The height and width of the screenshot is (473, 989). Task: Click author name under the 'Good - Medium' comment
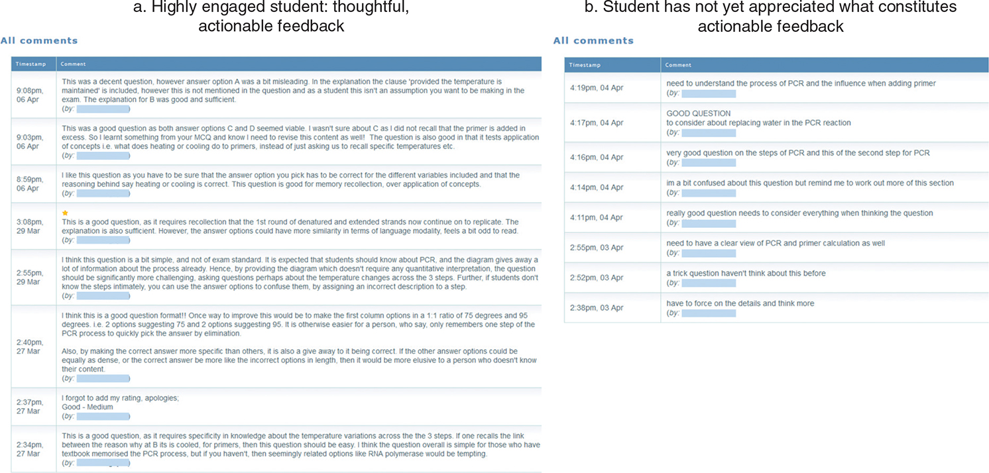[102, 416]
